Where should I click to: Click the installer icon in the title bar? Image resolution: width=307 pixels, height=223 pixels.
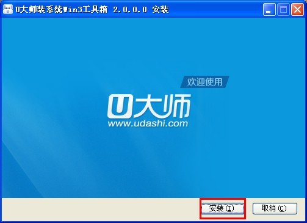point(8,9)
